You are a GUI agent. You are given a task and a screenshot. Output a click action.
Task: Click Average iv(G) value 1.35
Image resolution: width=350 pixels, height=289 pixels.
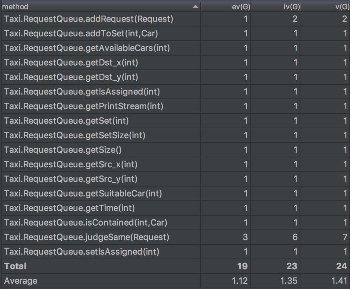[x=289, y=281]
